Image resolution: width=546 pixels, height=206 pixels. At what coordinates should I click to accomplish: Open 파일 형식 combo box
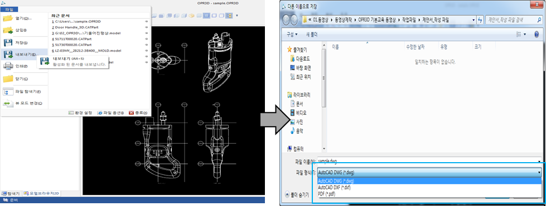[429, 172]
